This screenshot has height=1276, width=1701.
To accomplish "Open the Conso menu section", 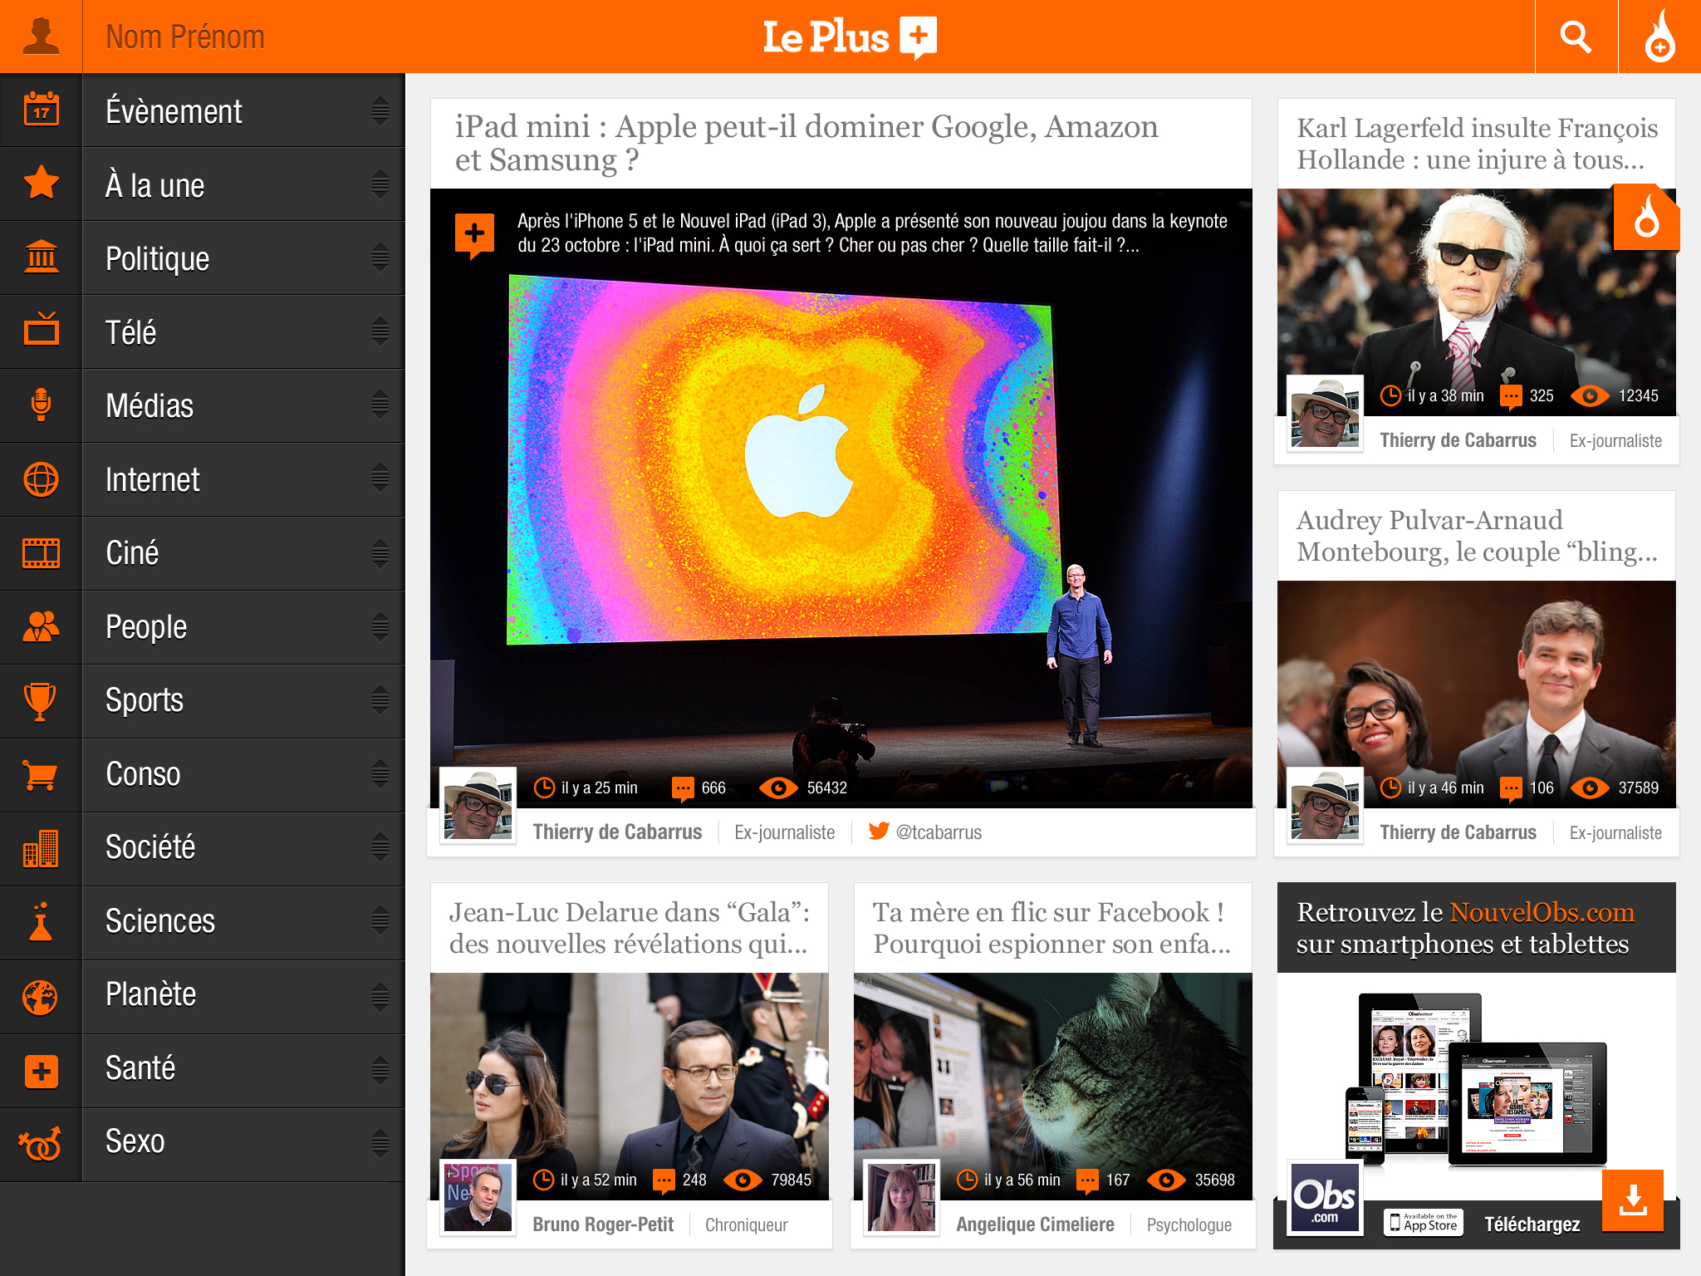I will click(203, 773).
